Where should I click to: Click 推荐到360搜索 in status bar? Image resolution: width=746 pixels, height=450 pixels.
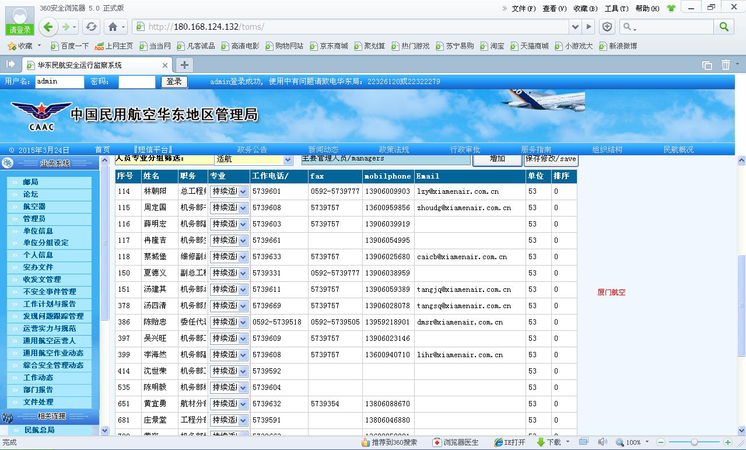tap(390, 442)
